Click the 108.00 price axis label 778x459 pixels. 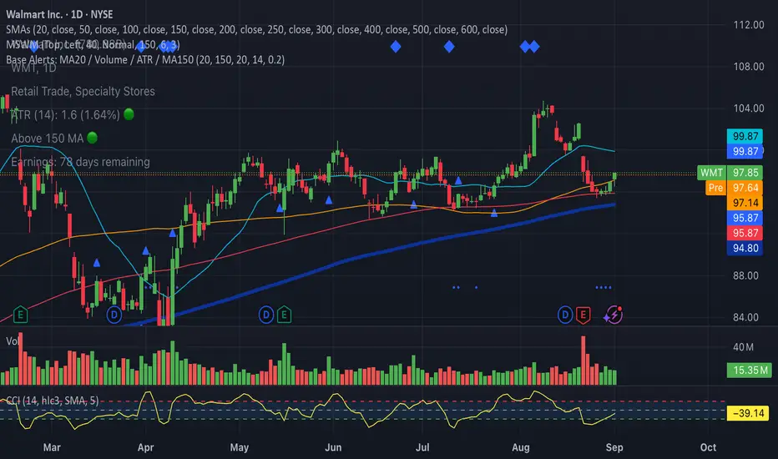point(748,67)
